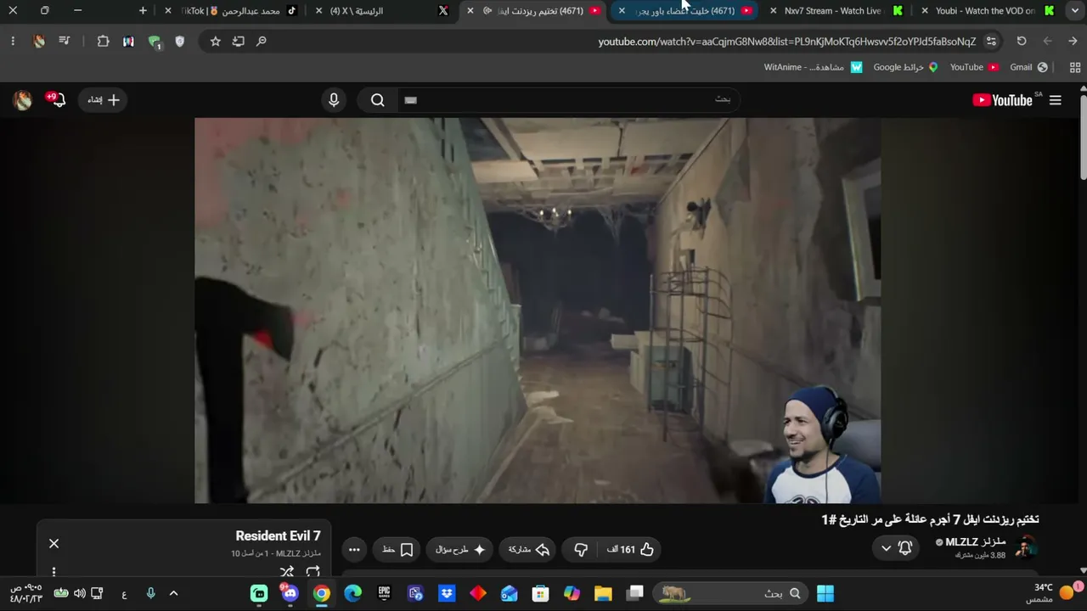Image resolution: width=1087 pixels, height=611 pixels.
Task: Open Microsoft Store from the taskbar
Action: [x=540, y=593]
